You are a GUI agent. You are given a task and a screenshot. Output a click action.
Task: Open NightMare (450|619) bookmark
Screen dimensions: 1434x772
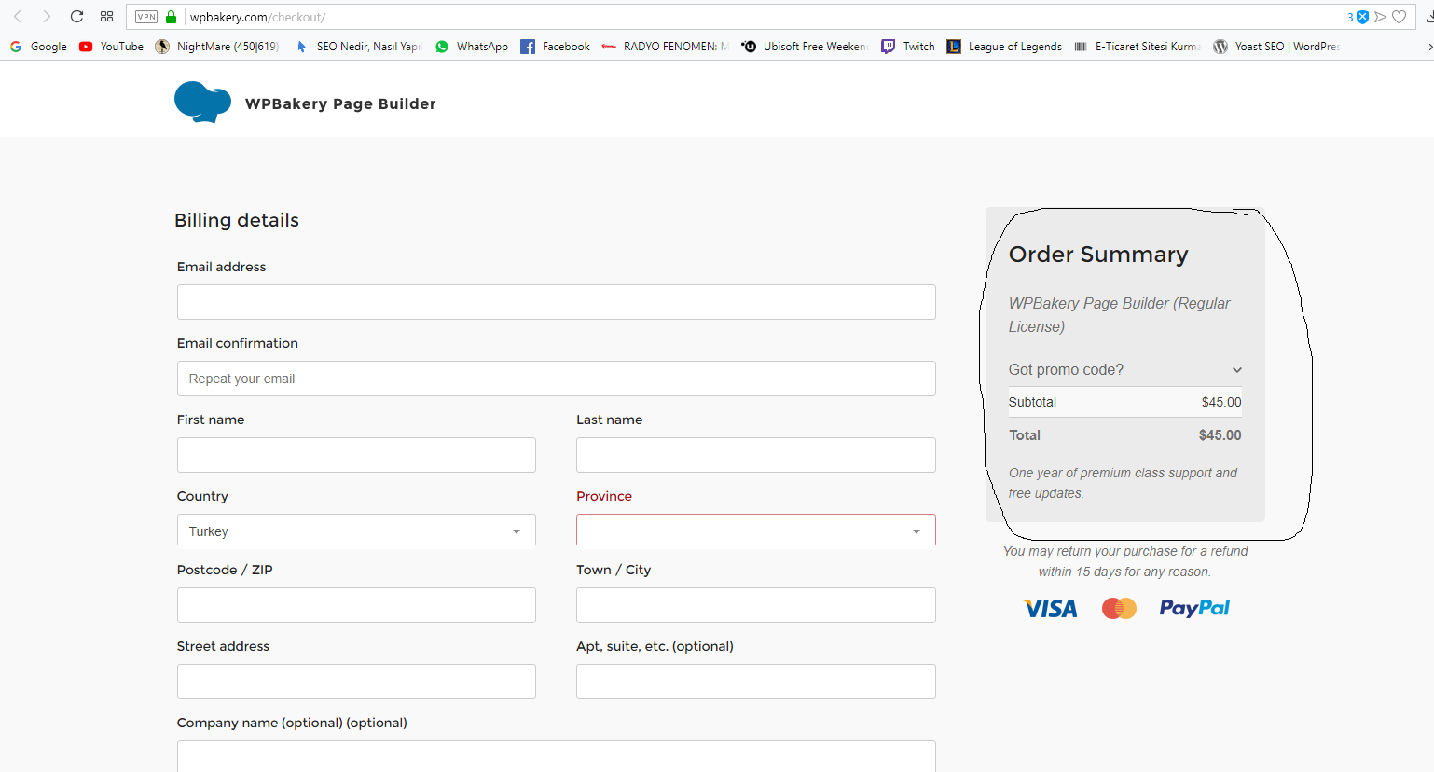click(217, 47)
